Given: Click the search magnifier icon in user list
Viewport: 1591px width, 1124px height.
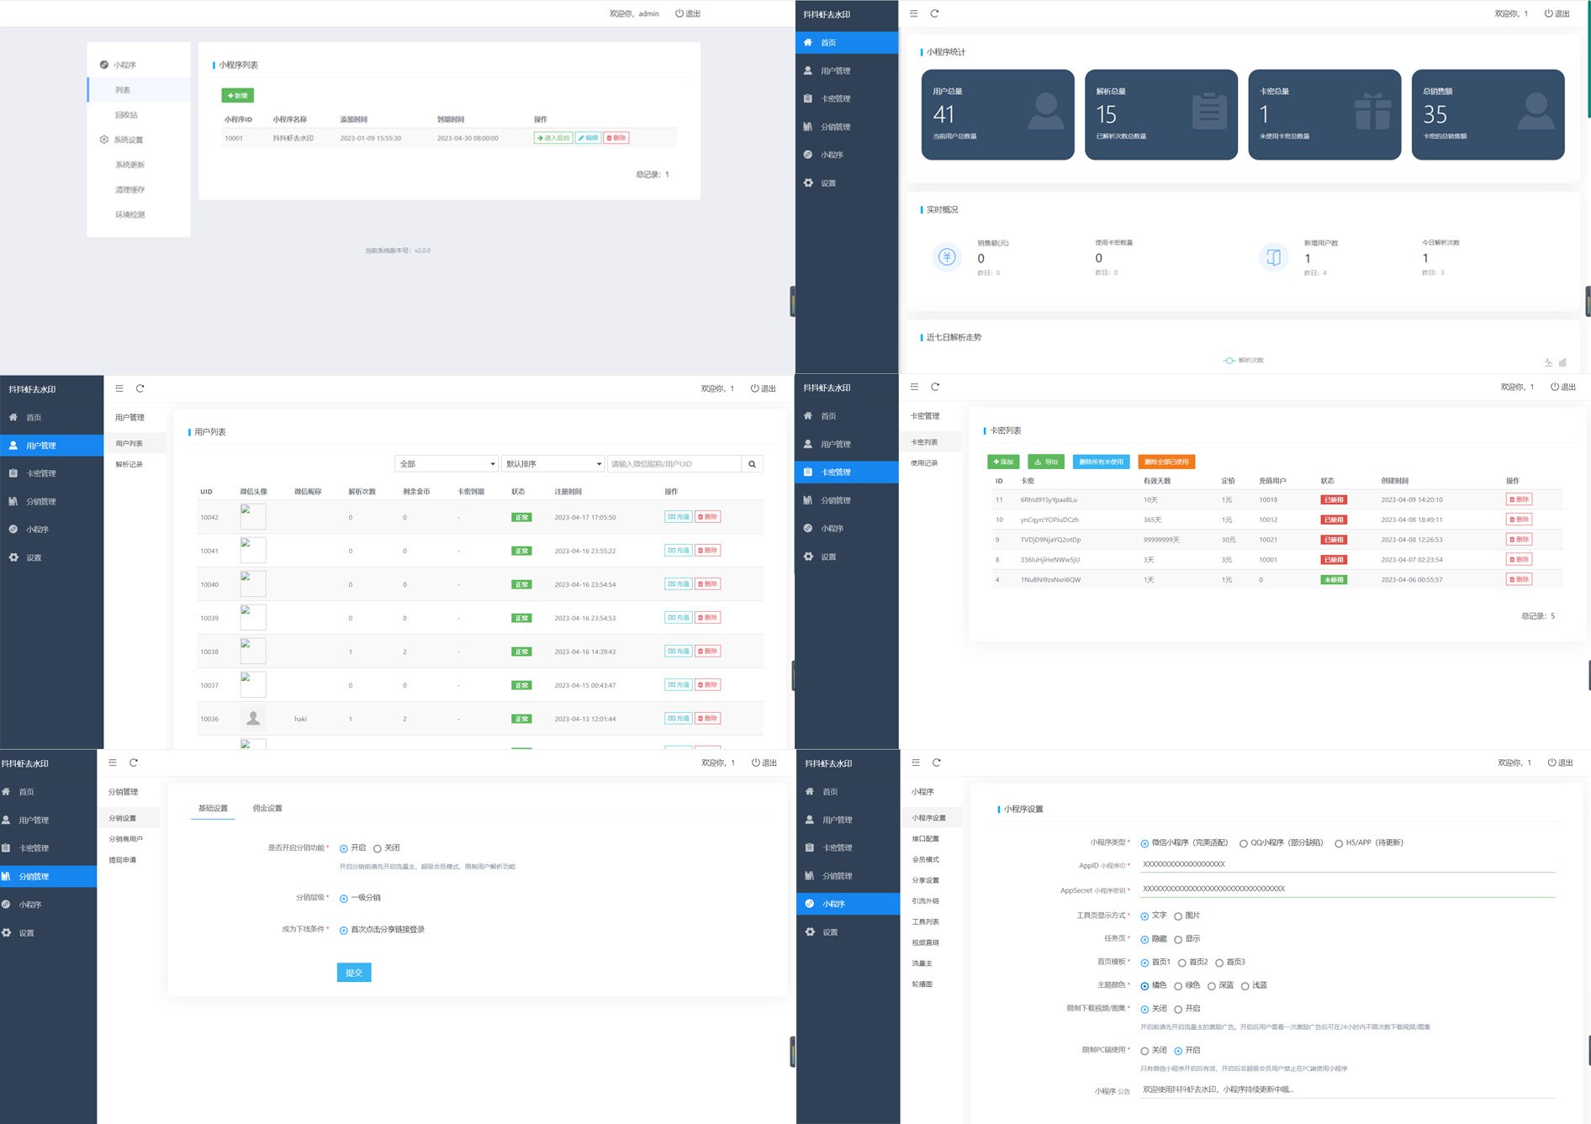Looking at the screenshot, I should point(752,464).
